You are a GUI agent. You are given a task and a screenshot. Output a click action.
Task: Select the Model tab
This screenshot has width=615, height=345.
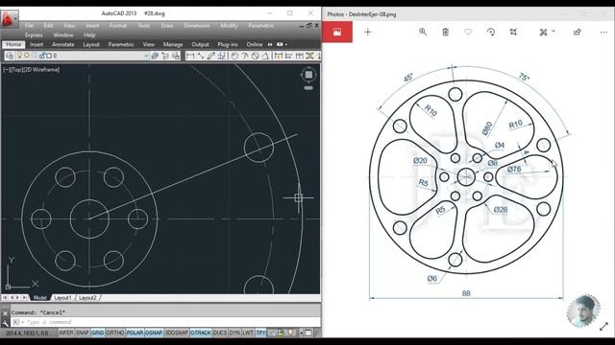tap(39, 298)
